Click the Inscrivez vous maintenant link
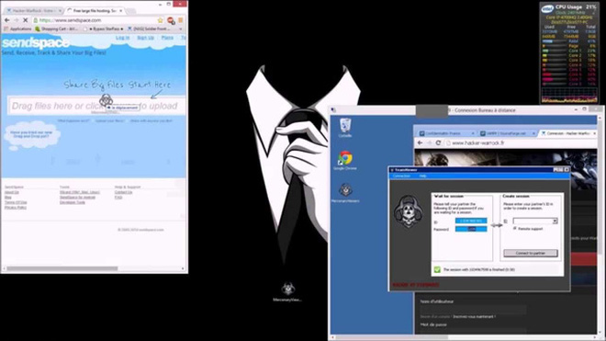 pos(474,316)
